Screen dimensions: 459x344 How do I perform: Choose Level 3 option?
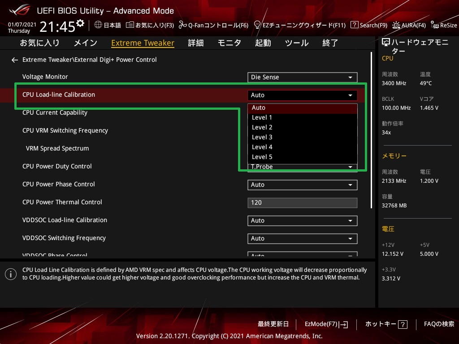tap(303, 137)
